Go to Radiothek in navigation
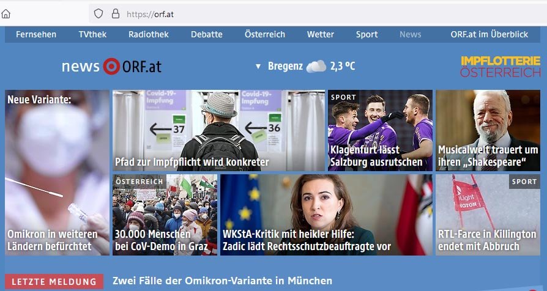This screenshot has height=291, width=547. click(149, 34)
